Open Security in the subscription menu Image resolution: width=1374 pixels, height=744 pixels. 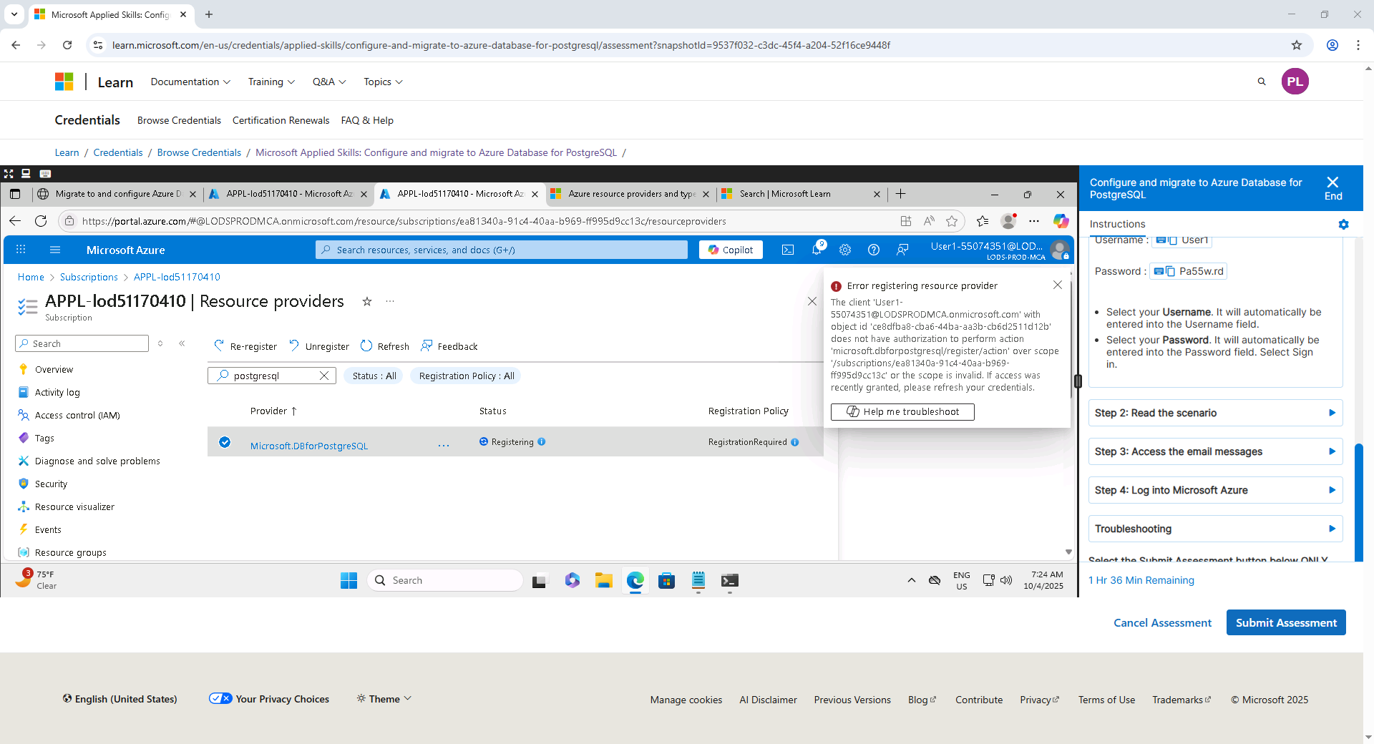click(51, 484)
